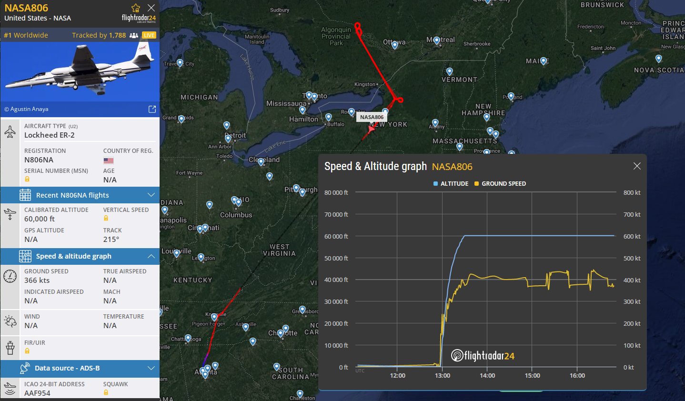Click the N806NA registration value
The height and width of the screenshot is (401, 685).
pyautogui.click(x=39, y=160)
